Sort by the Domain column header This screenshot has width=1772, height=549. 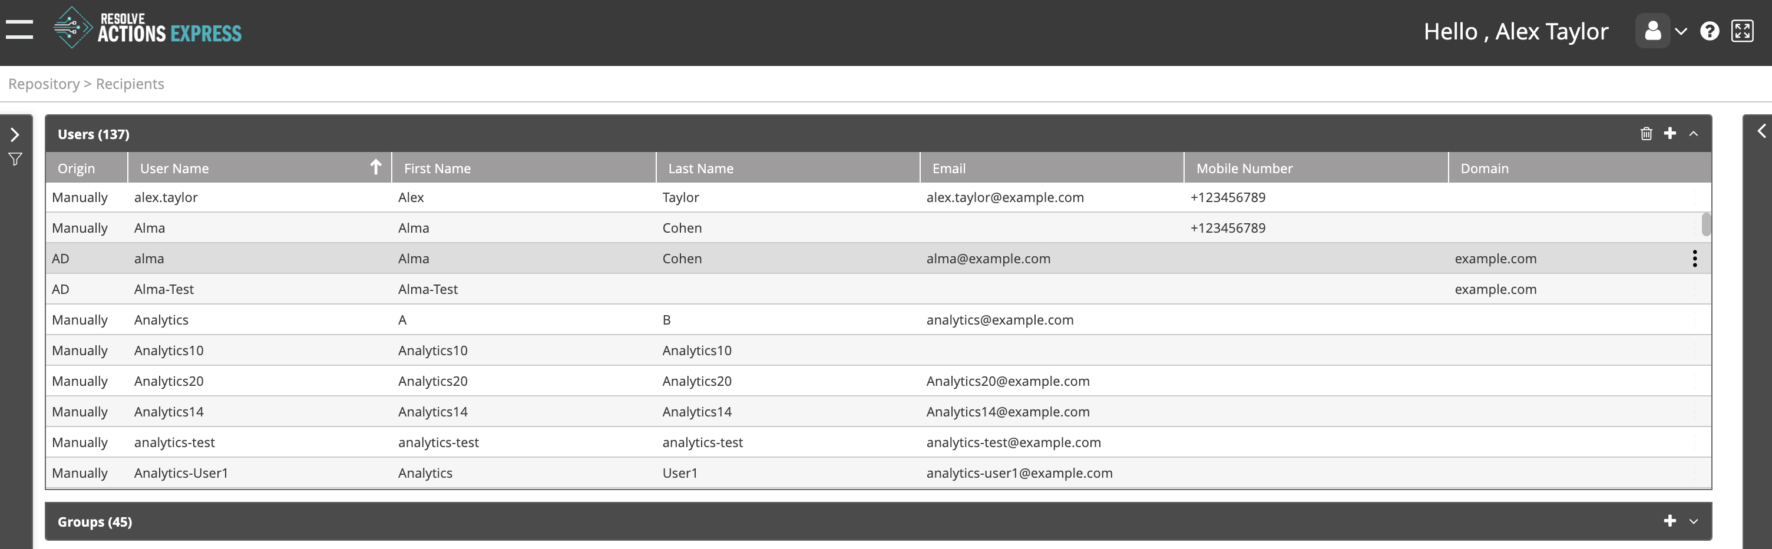(1579, 168)
